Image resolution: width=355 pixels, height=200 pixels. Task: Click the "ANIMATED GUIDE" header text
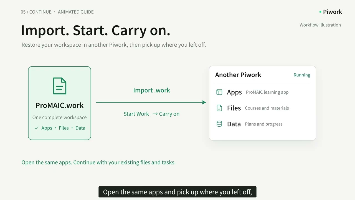pos(76,12)
